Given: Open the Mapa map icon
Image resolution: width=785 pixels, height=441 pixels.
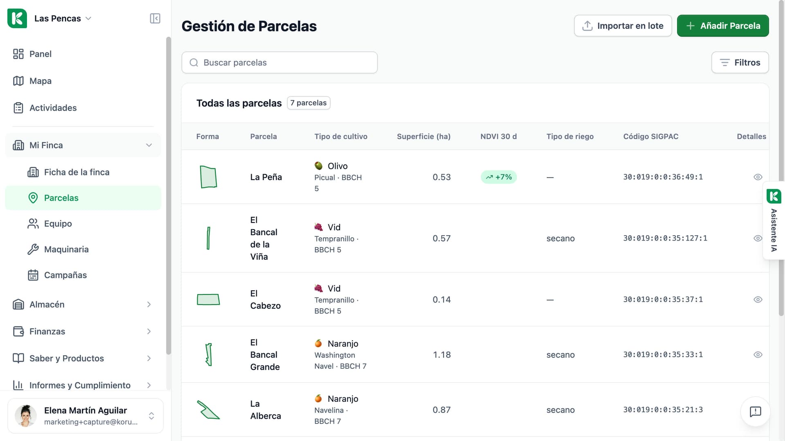Looking at the screenshot, I should (x=18, y=81).
